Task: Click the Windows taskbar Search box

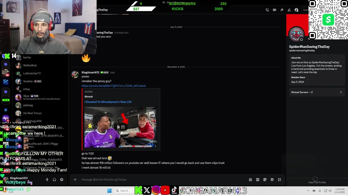Action: 125,191
